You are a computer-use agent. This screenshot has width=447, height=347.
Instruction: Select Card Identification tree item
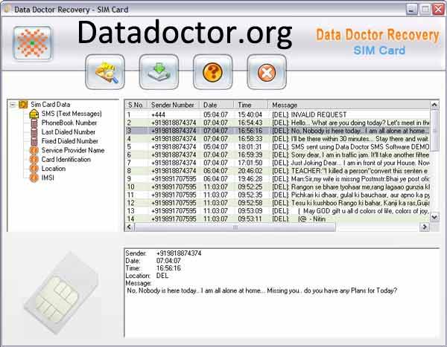point(66,159)
